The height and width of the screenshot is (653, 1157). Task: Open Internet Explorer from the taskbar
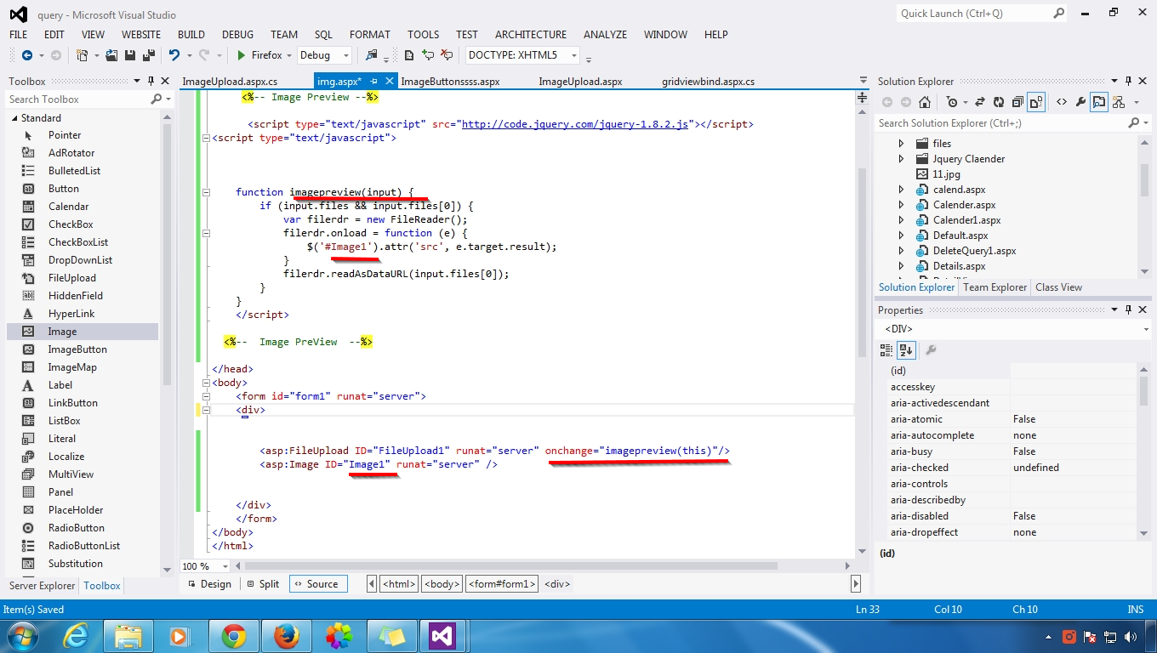[x=77, y=636]
